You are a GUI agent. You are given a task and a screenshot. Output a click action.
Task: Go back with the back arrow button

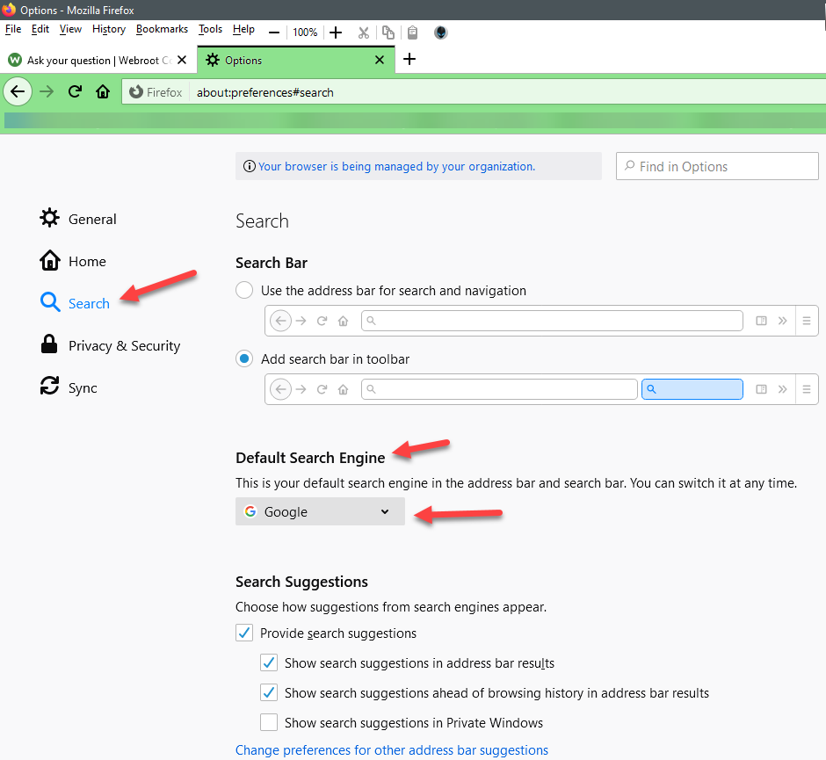[x=18, y=91]
